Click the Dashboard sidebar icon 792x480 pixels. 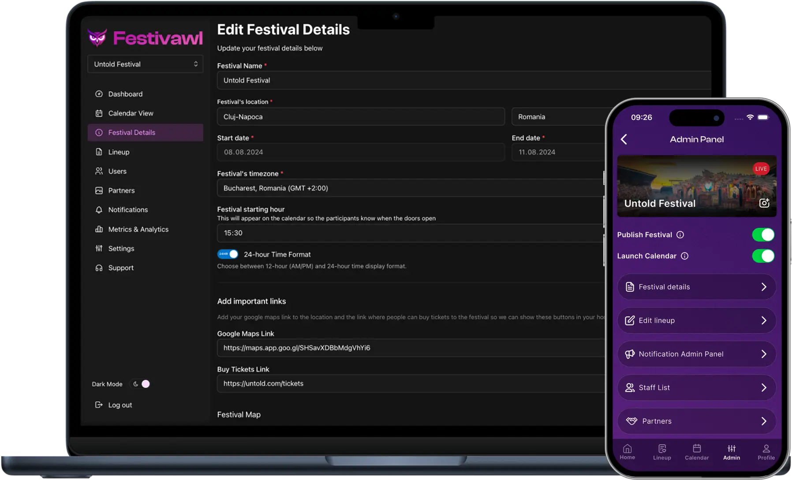(99, 94)
